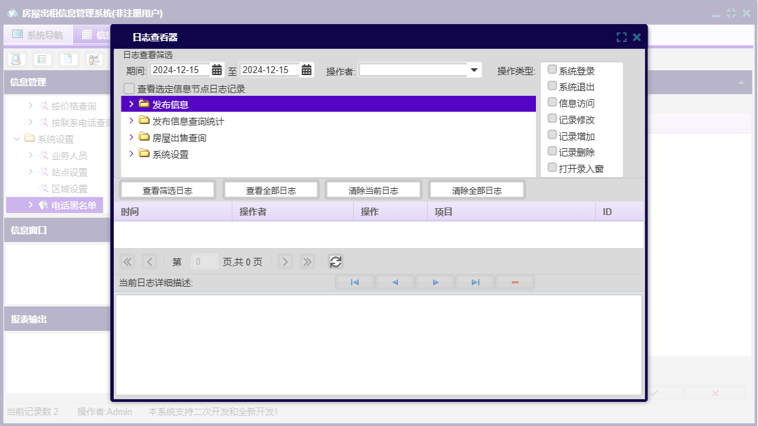Click the refresh icon in pagination bar

tap(335, 261)
